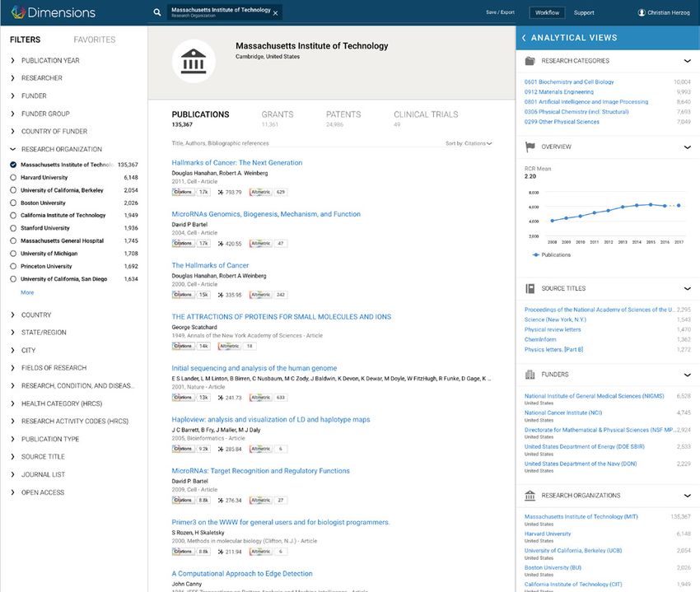Select University of Michigan filter option

click(x=13, y=254)
